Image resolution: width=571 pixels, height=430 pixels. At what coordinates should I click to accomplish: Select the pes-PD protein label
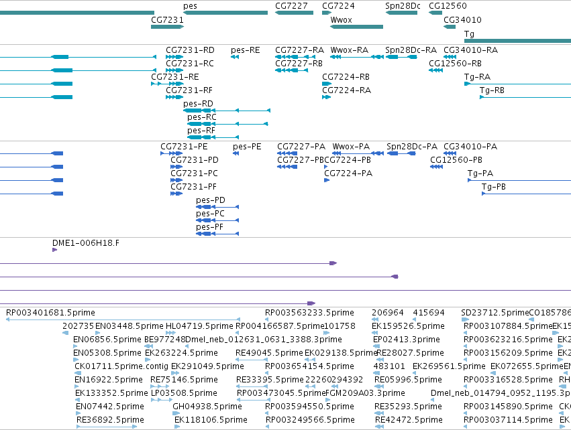pyautogui.click(x=211, y=200)
